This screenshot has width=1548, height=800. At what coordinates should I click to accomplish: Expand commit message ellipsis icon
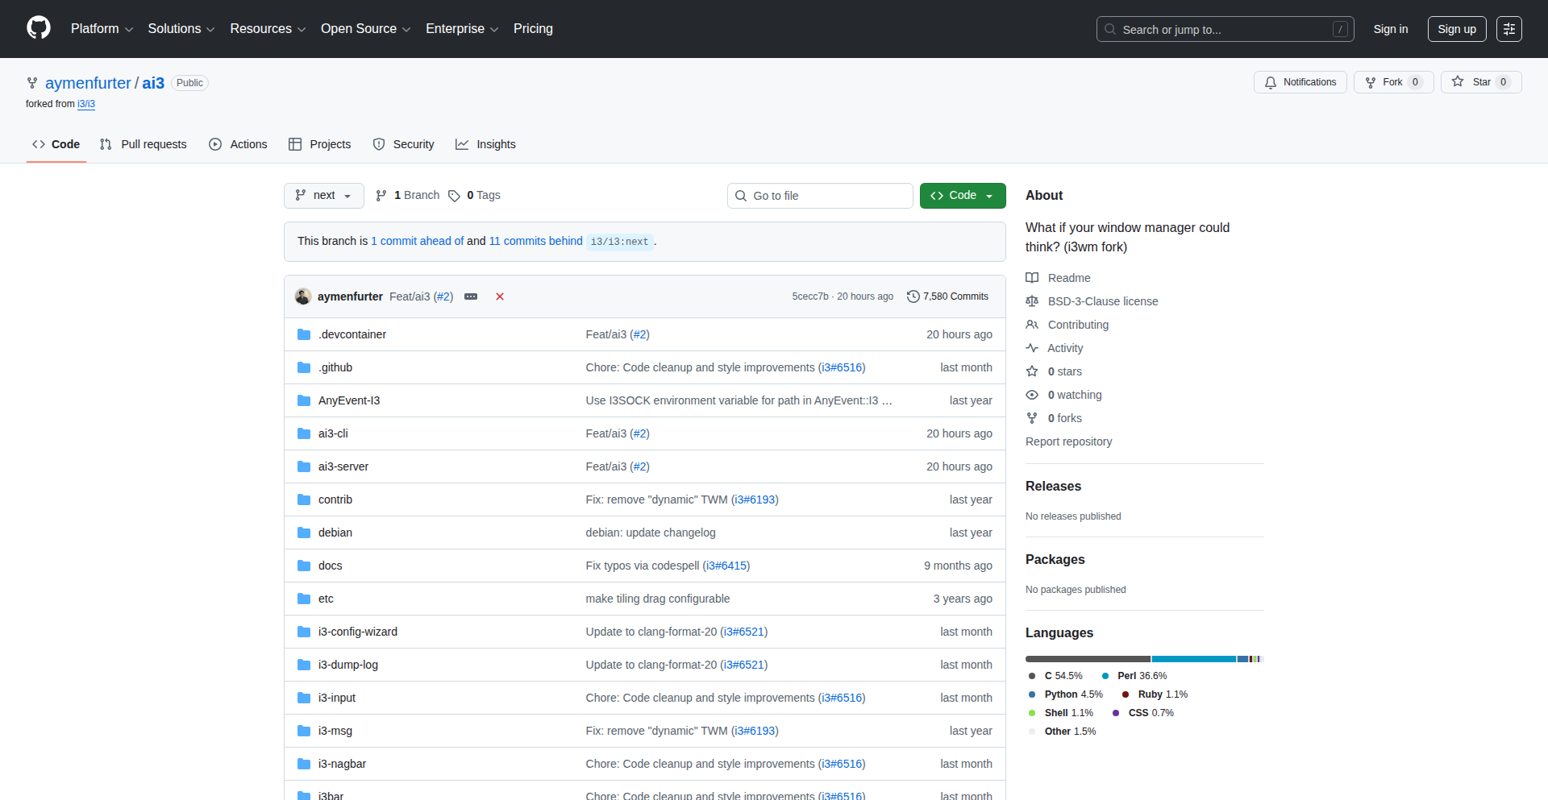471,296
